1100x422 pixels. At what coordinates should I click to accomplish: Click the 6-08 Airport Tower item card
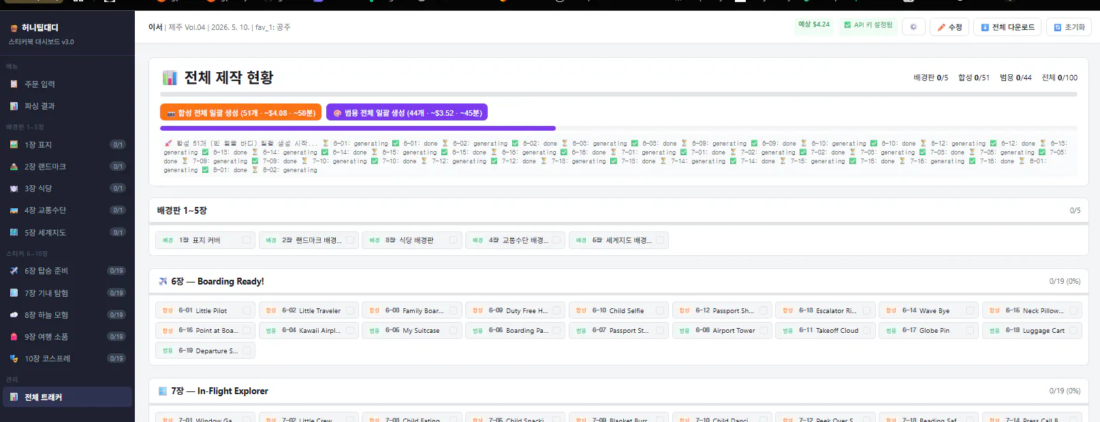(722, 331)
